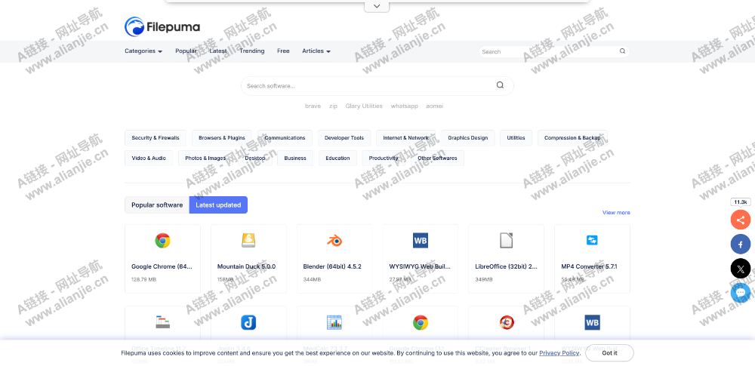Viewport: 755px width, 366px height.
Task: Expand the Articles dropdown menu
Action: click(x=316, y=51)
